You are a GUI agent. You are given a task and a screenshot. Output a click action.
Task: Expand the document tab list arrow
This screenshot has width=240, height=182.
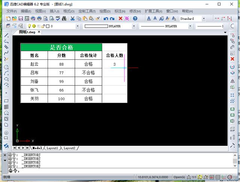pos(225,33)
